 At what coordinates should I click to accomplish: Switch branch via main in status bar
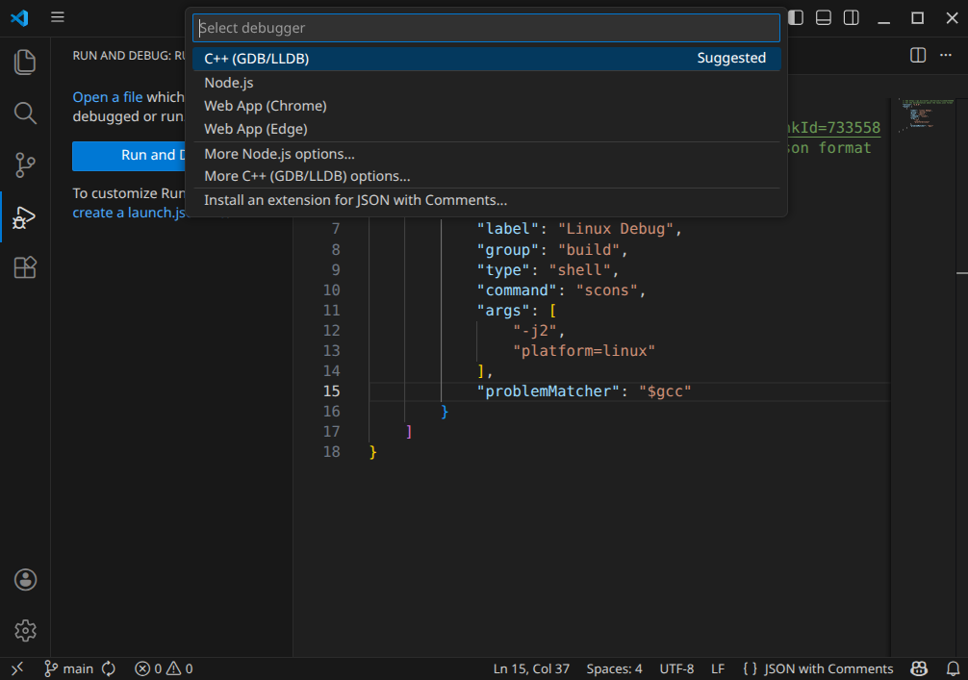(68, 668)
